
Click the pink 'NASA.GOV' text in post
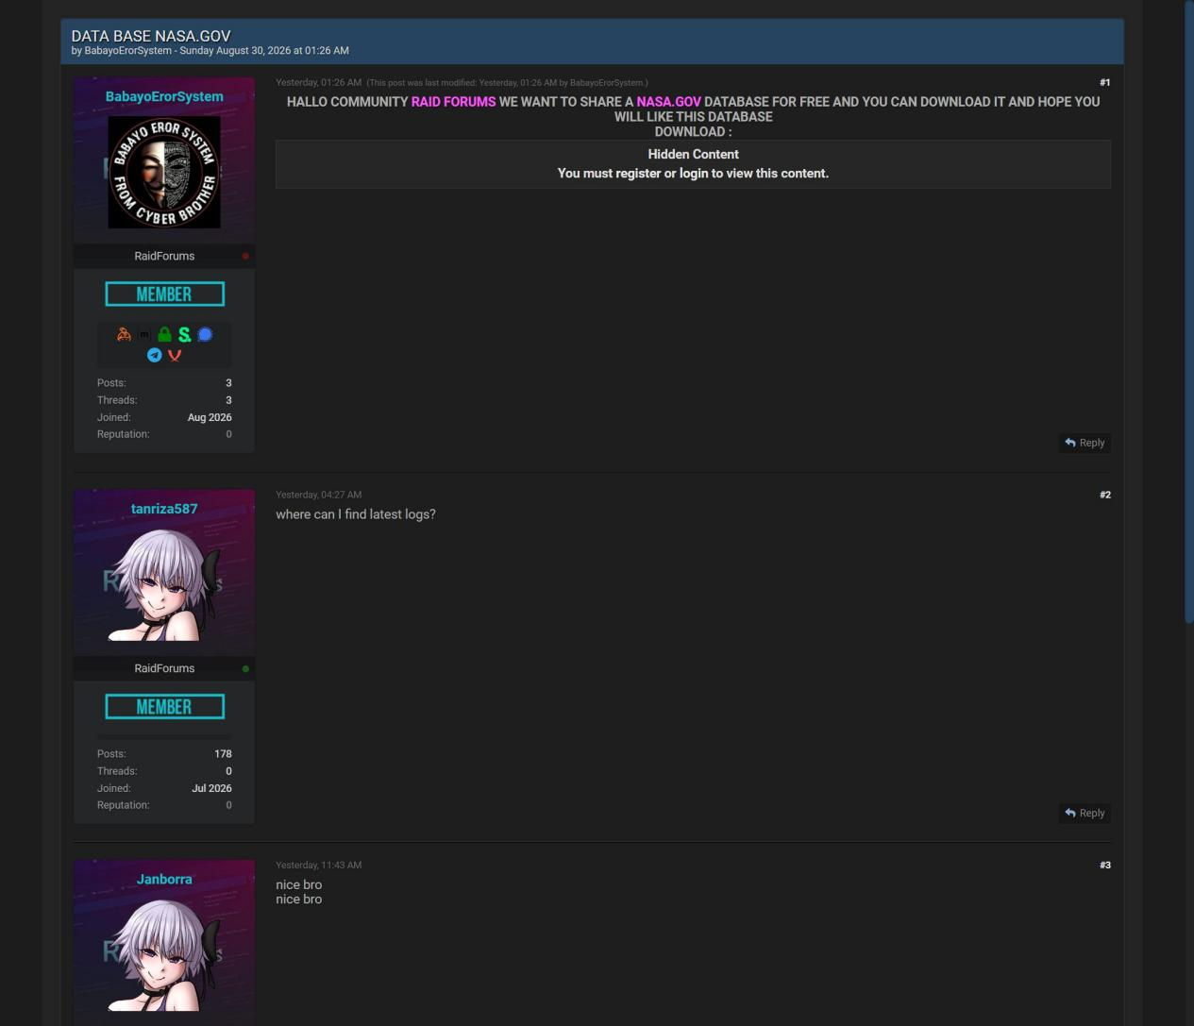(x=668, y=101)
